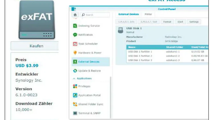The width and height of the screenshot is (214, 120).
Task: Open the Shared Folder Sync entry
Action: [x=91, y=104]
